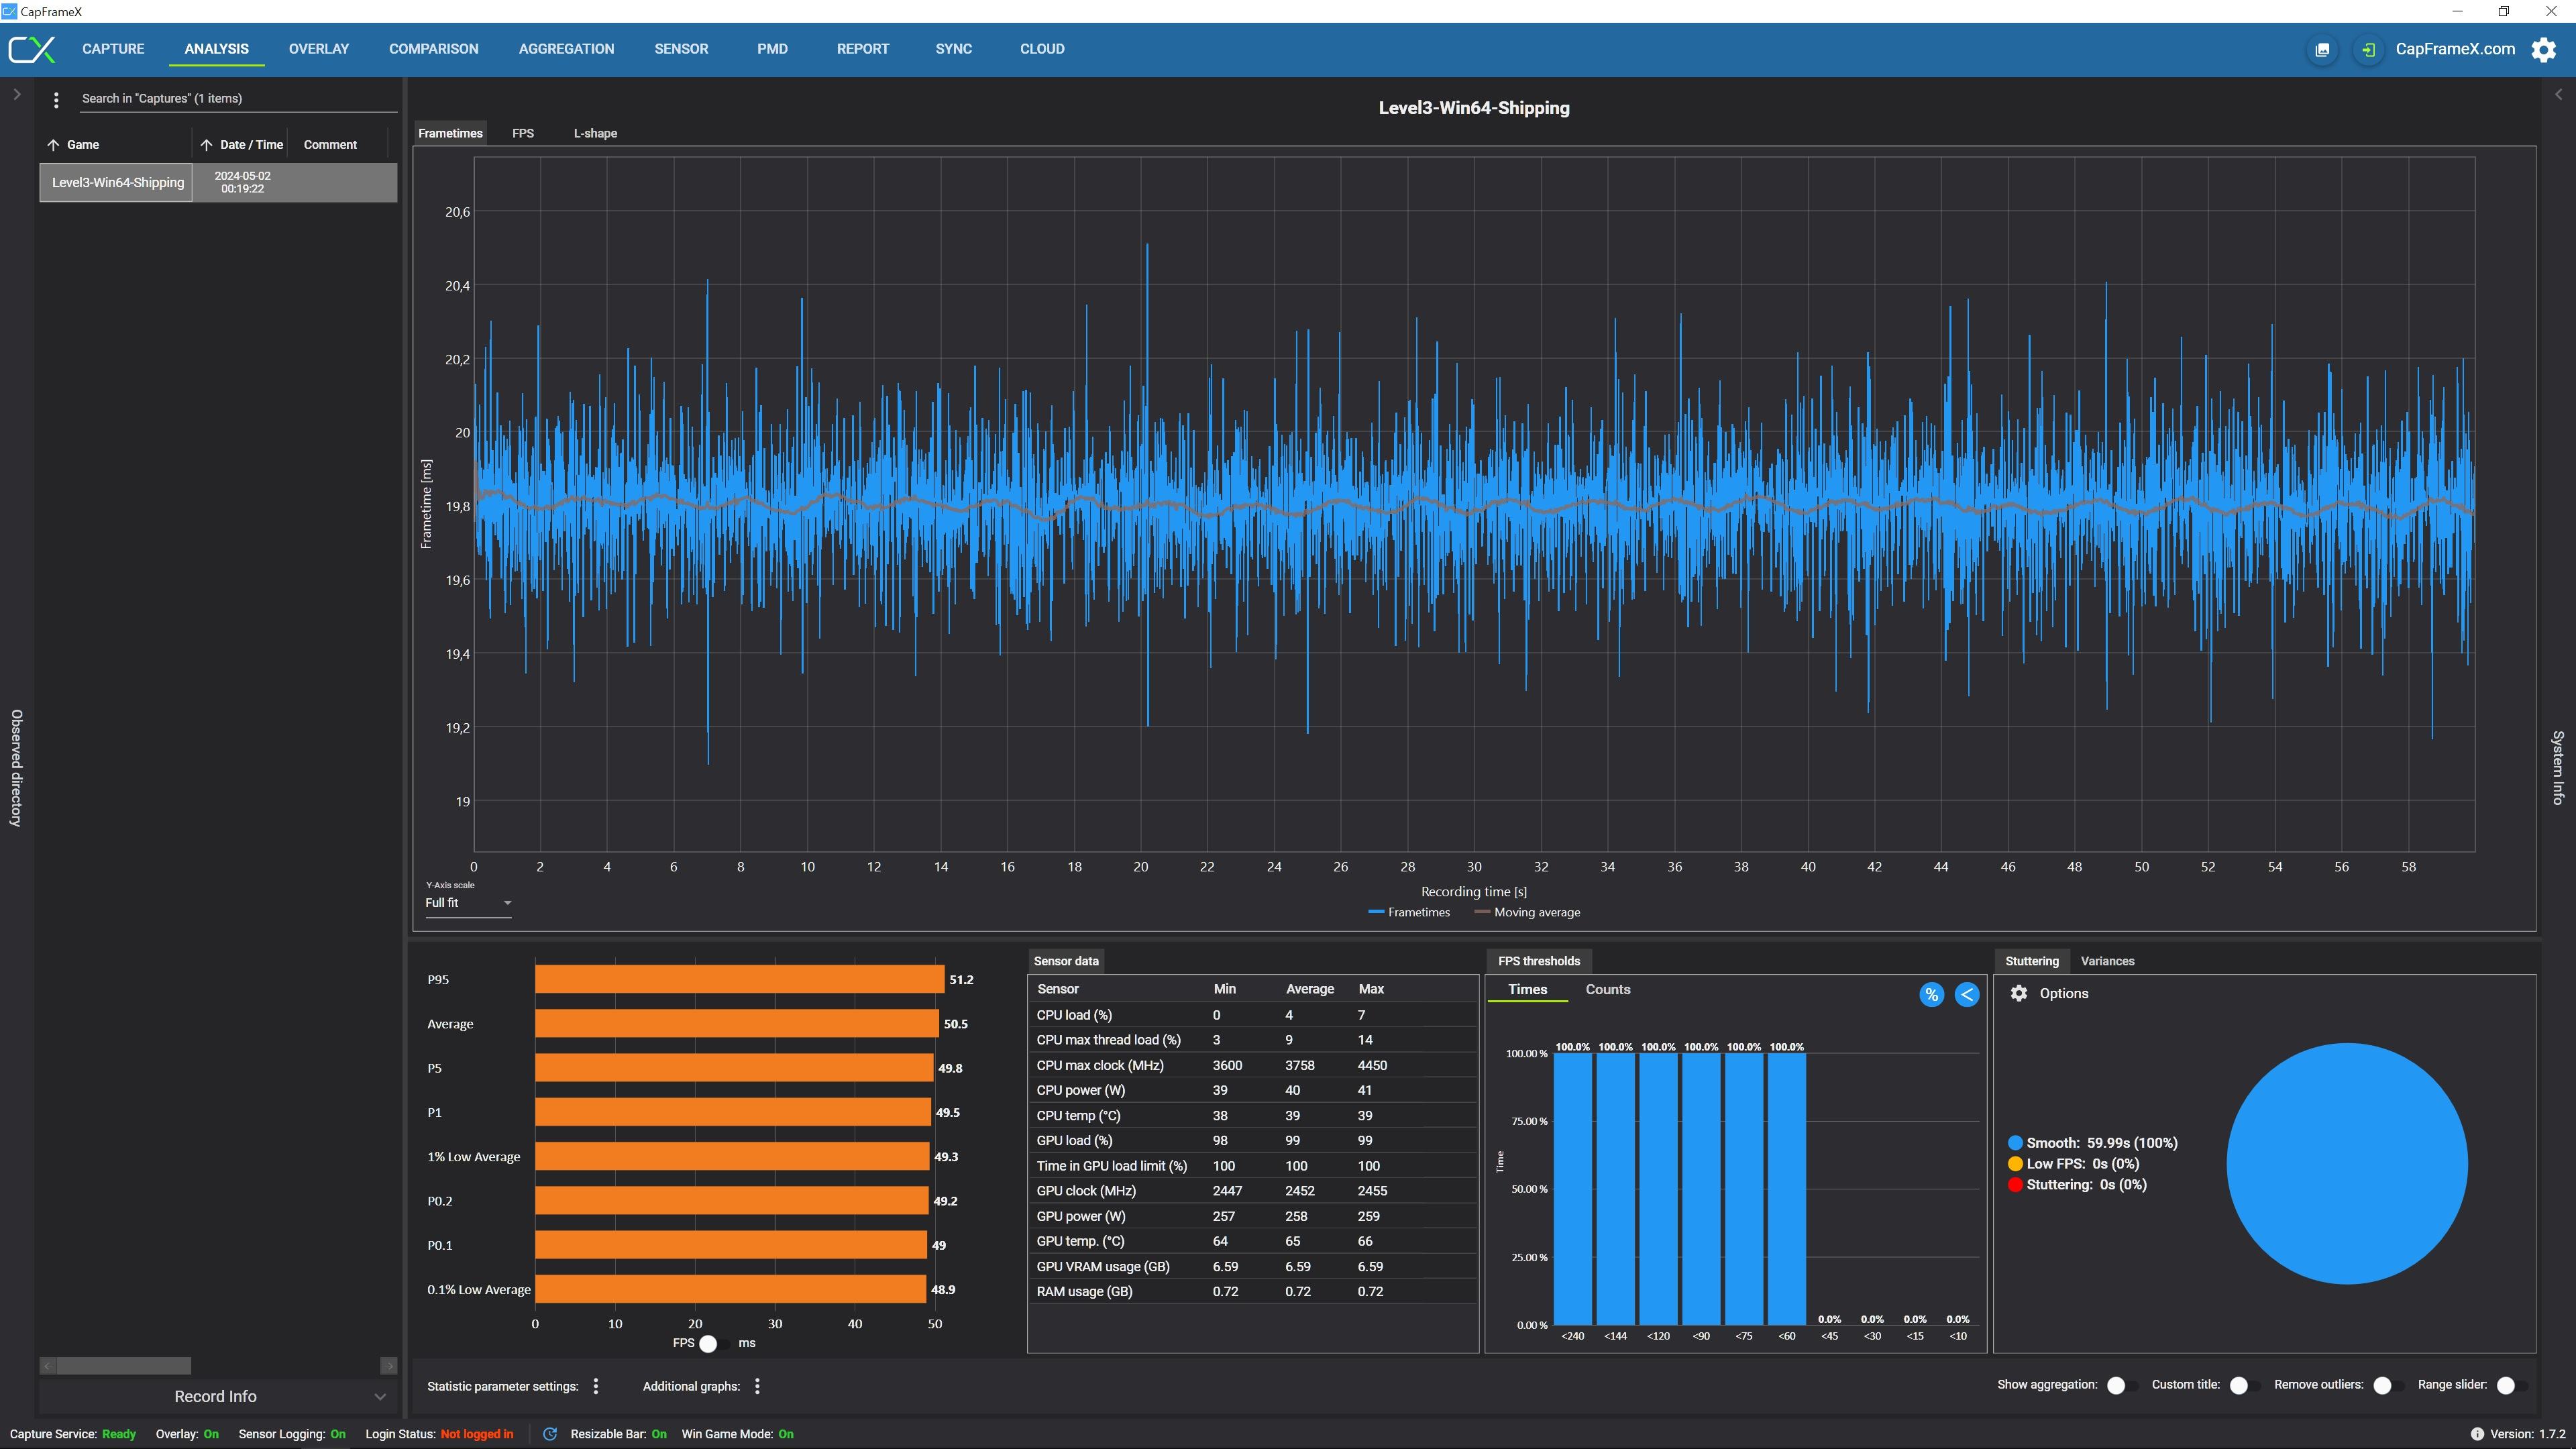Open the SENSOR tab
This screenshot has height=1449, width=2576.
pyautogui.click(x=681, y=49)
